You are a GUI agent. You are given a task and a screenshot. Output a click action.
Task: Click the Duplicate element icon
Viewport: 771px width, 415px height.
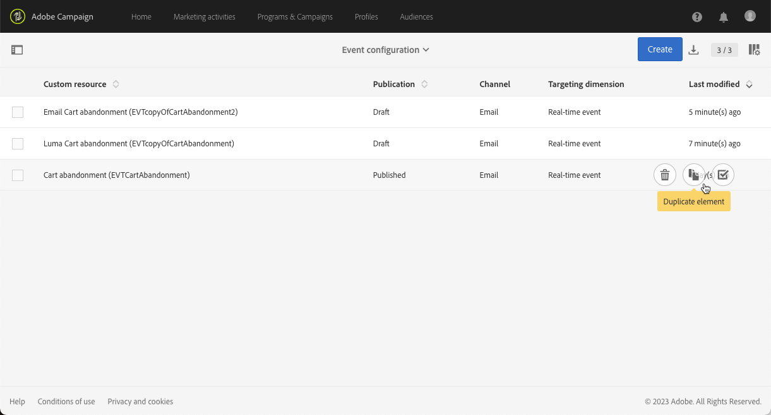click(694, 175)
